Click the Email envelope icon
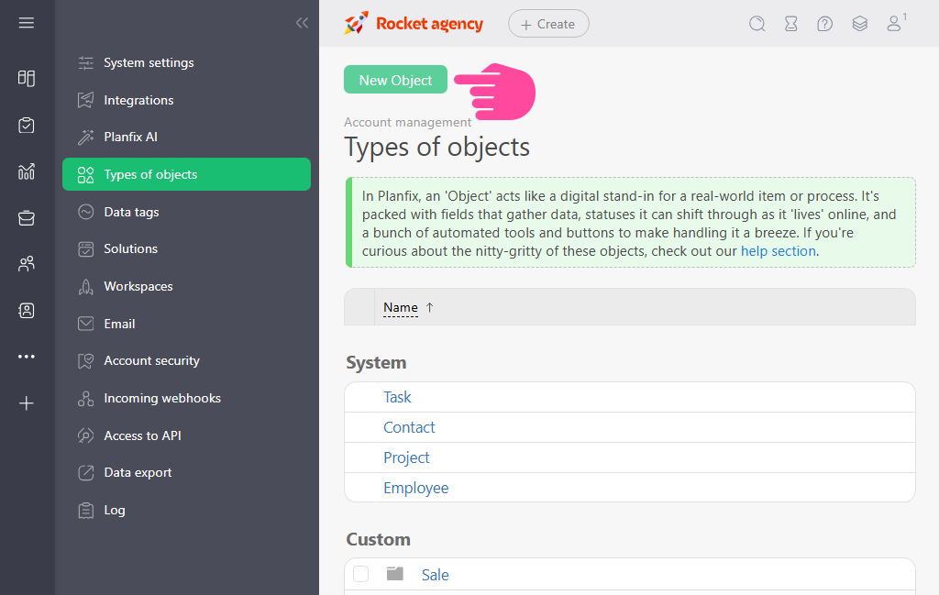Screen dimensions: 939x595 click(85, 324)
